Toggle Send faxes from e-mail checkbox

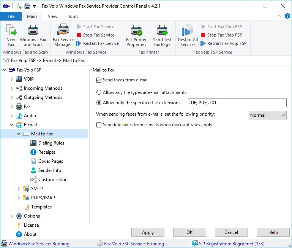coord(99,80)
